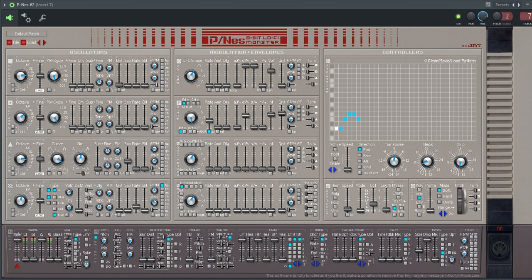Increase pitch Range with blue right arrow
The image size is (532, 280).
click(446, 214)
